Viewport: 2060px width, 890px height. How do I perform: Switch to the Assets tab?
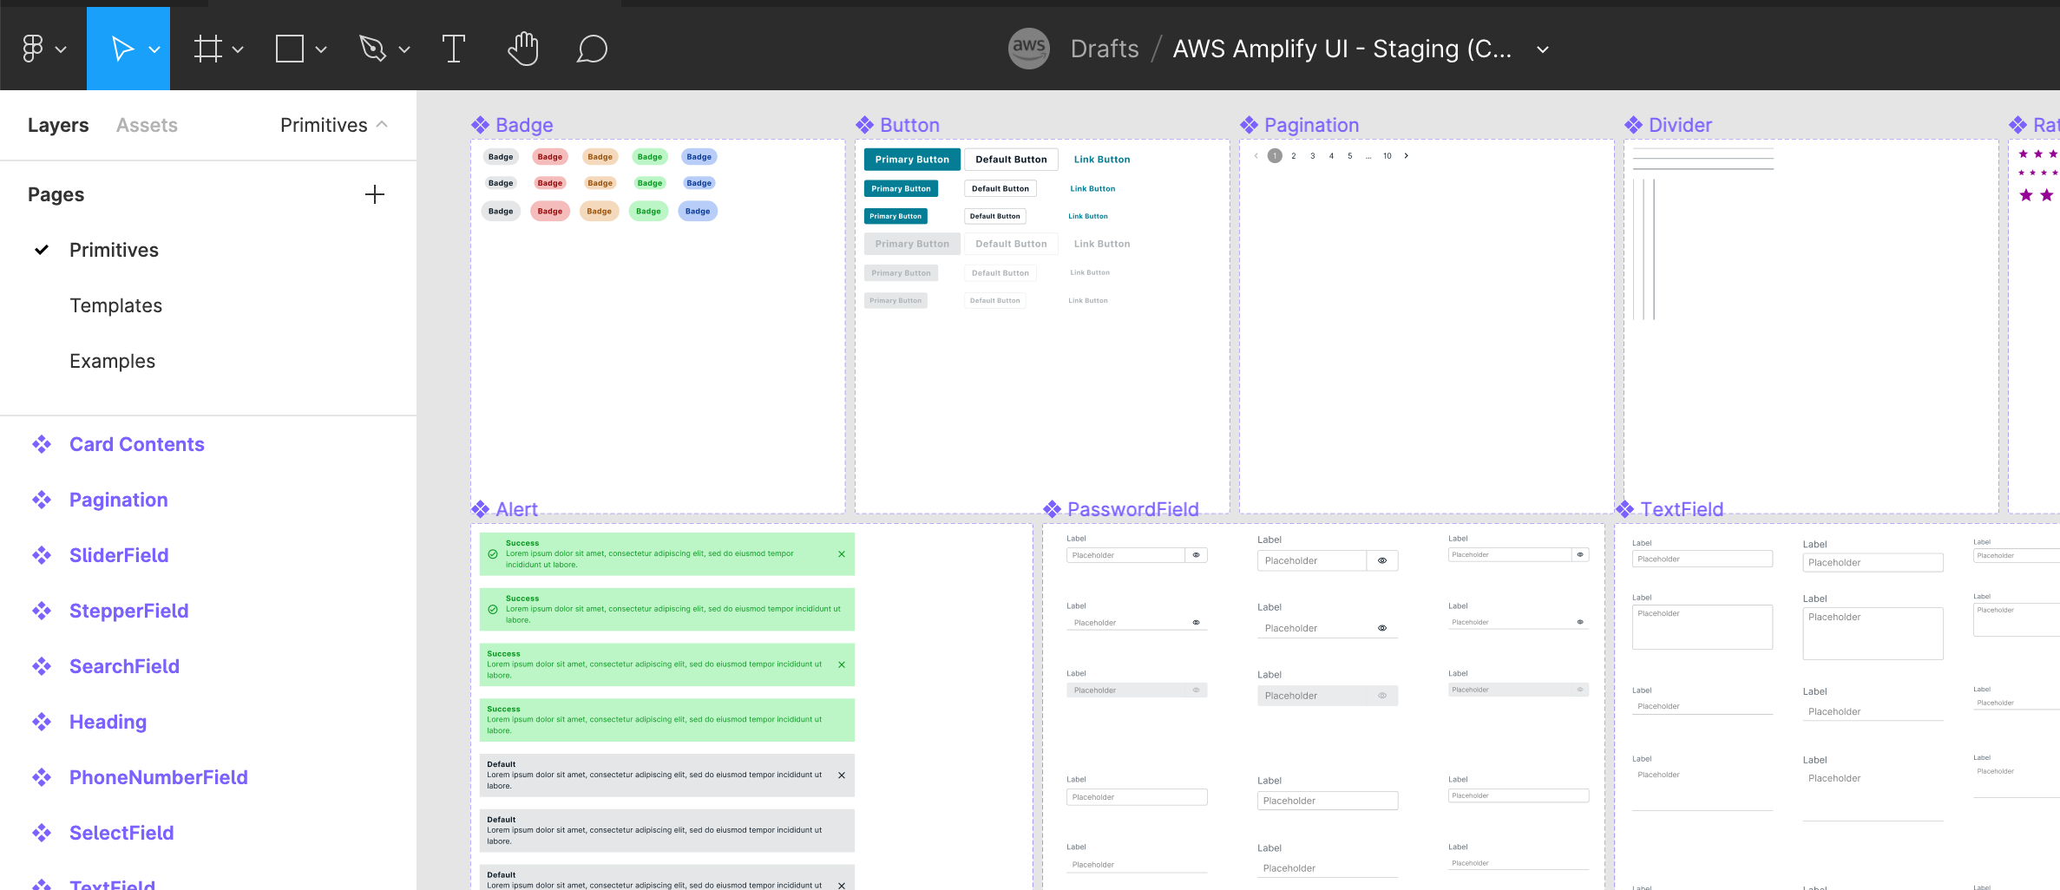click(x=147, y=125)
